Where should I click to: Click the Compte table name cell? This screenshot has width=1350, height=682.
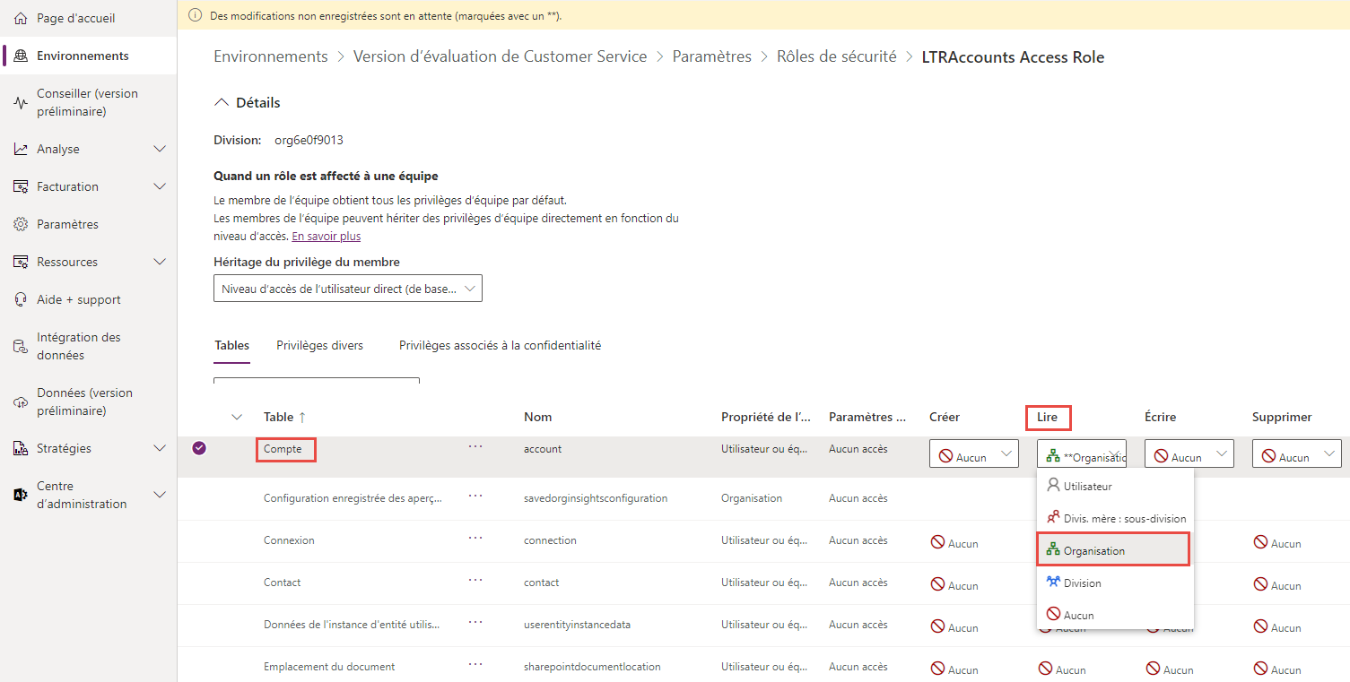pyautogui.click(x=283, y=449)
